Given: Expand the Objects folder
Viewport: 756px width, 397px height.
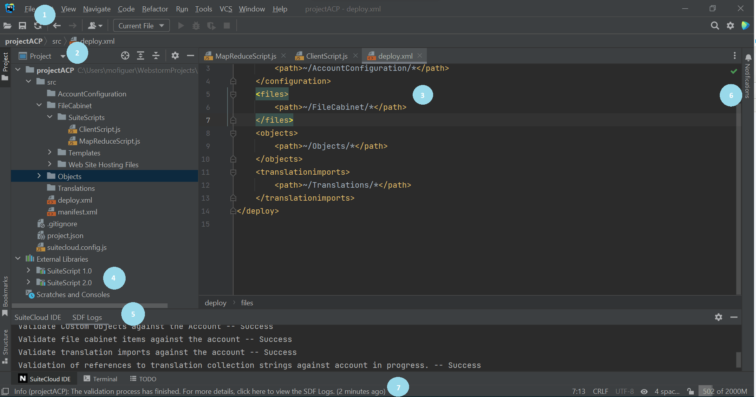Looking at the screenshot, I should [x=39, y=176].
